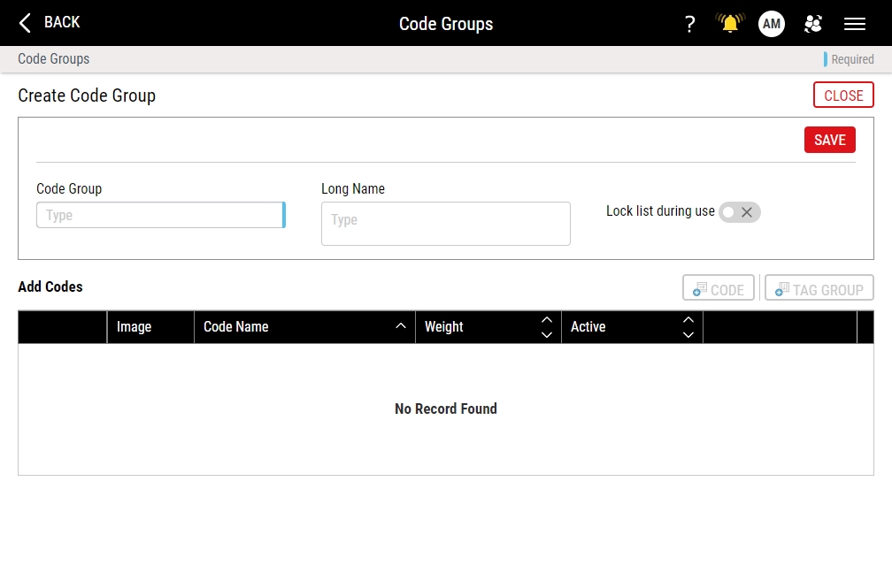The height and width of the screenshot is (573, 892).
Task: Click the back arrow icon
Action: (25, 23)
